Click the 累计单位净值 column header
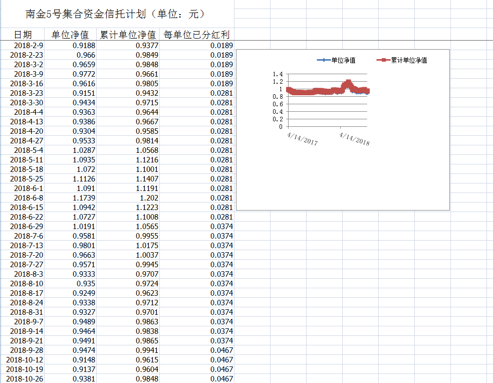The width and height of the screenshot is (493, 383). point(128,35)
